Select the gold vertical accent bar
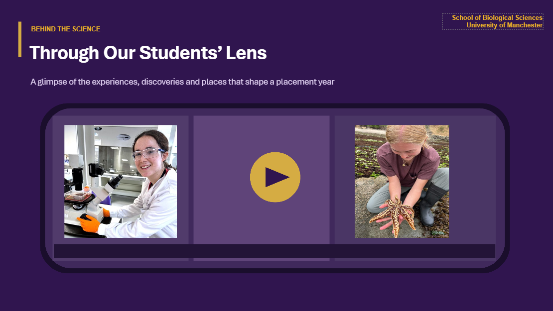 (20, 39)
